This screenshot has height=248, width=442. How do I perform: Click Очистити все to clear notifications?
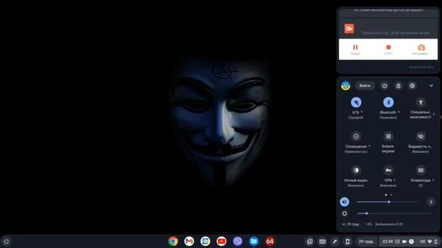[421, 68]
